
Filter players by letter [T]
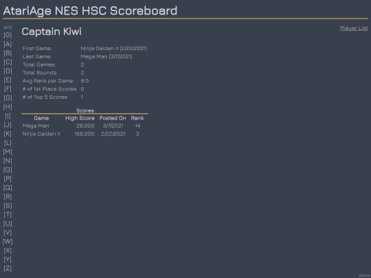point(8,215)
